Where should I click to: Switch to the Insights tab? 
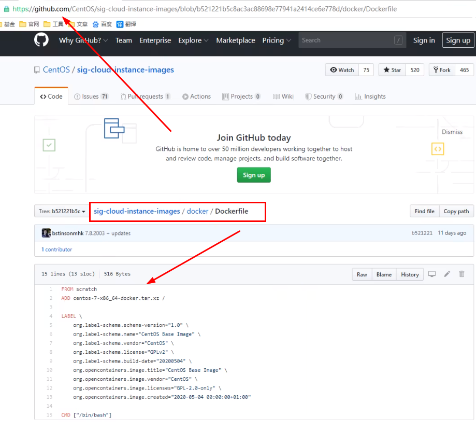tap(370, 96)
